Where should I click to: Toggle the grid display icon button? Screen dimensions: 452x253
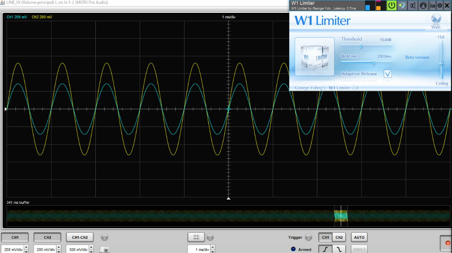pos(196,238)
